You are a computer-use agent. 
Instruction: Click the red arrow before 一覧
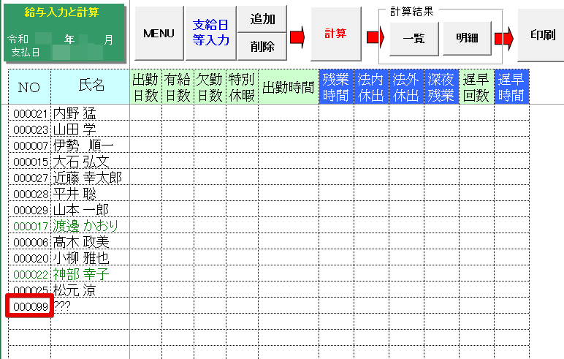374,36
